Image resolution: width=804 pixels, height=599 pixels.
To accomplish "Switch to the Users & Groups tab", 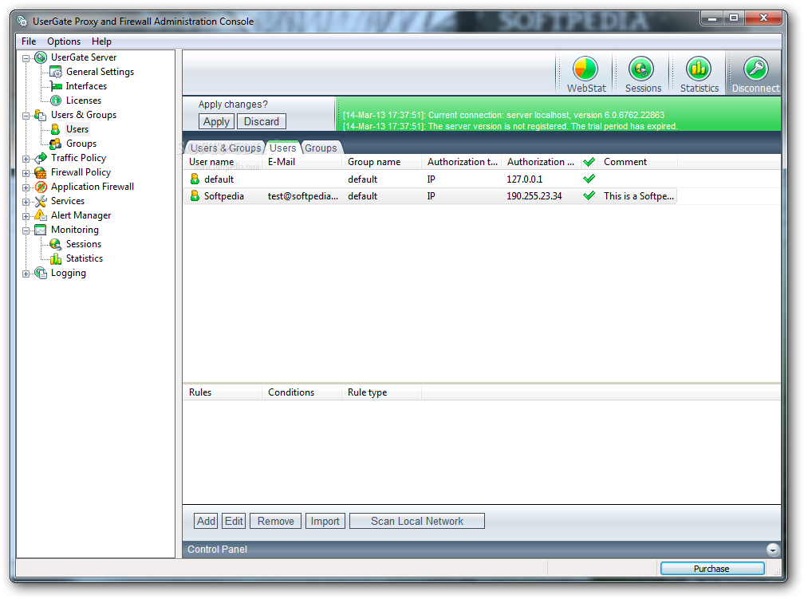I will pyautogui.click(x=225, y=148).
